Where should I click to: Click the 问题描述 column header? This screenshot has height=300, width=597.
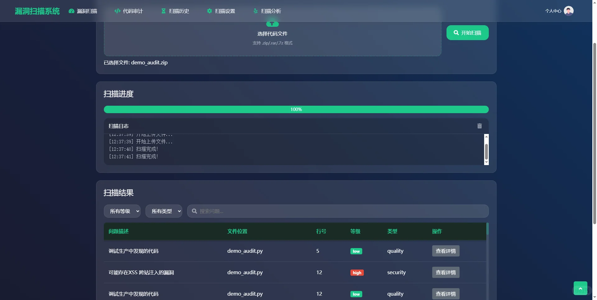click(x=118, y=231)
